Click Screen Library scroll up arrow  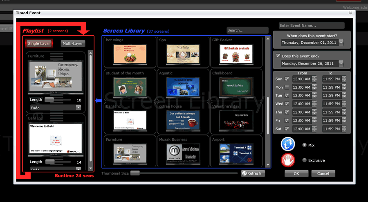pyautogui.click(x=268, y=39)
